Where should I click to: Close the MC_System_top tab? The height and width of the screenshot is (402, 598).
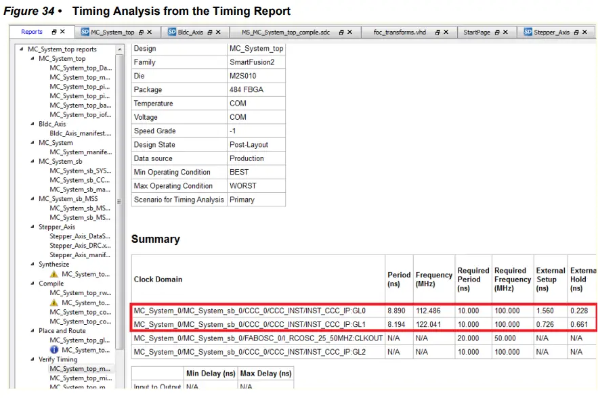pyautogui.click(x=150, y=32)
